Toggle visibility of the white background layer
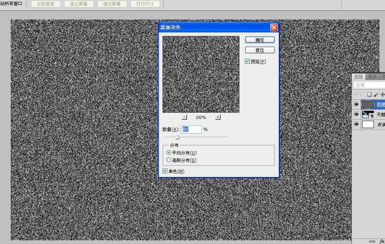This screenshot has width=385, height=244. (356, 125)
